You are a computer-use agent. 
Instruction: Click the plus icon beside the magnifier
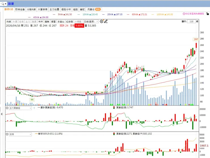(5, 4)
